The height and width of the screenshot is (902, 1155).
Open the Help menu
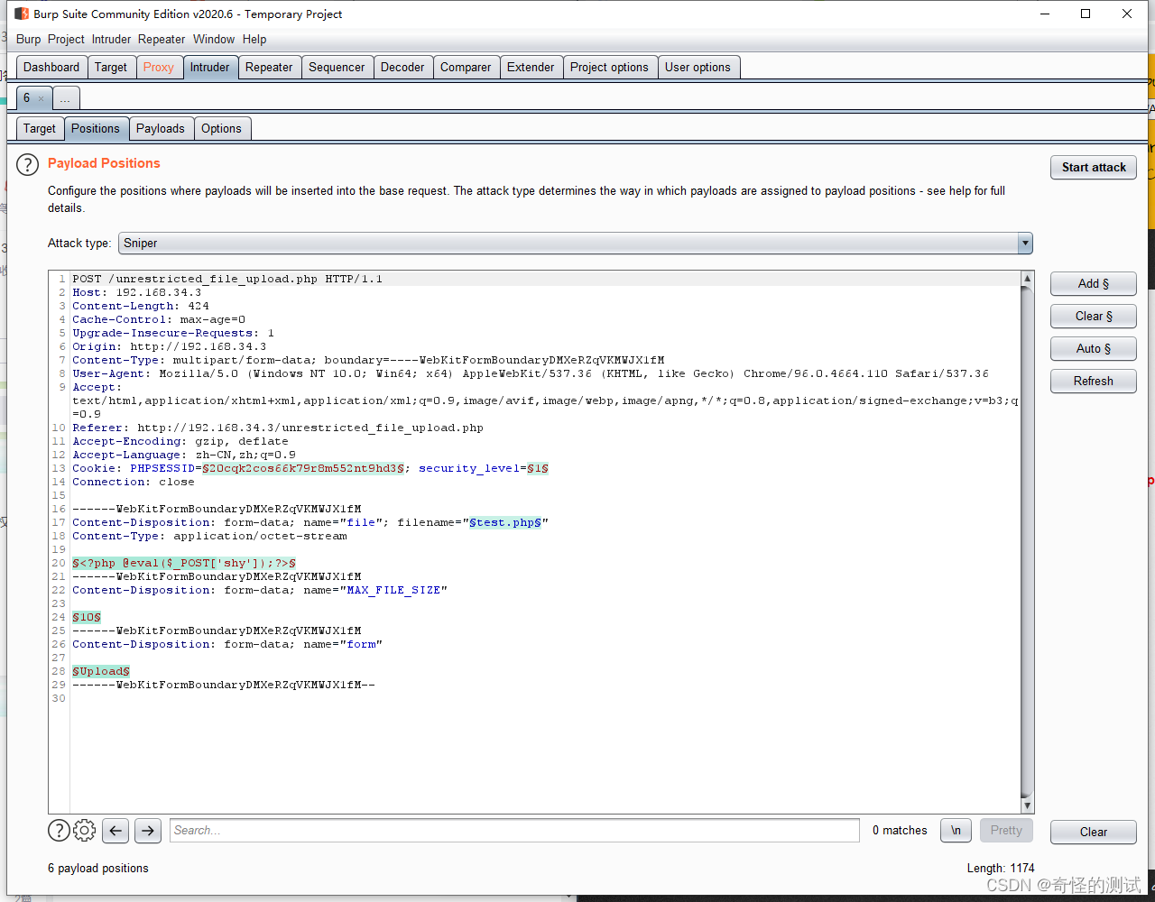click(254, 39)
